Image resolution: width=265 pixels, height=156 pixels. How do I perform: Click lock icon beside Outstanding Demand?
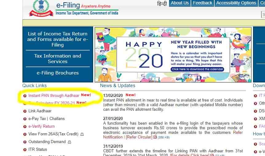click(x=69, y=142)
